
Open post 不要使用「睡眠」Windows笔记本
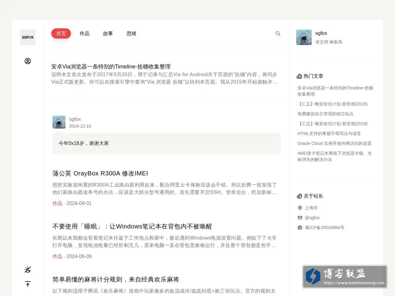[132, 226]
